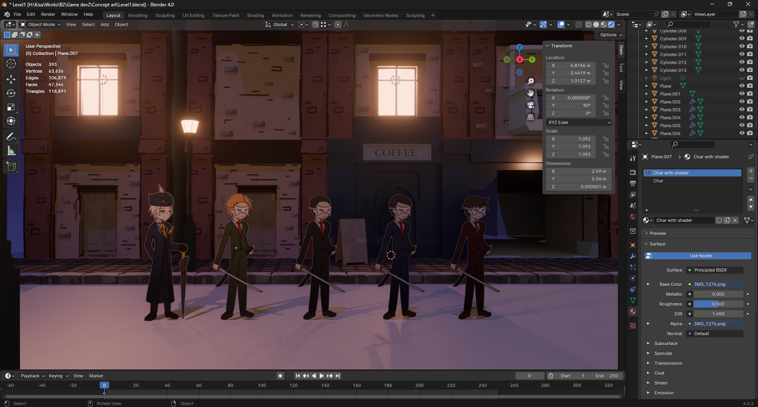
Task: Select the Move tool in toolbar
Action: (11, 79)
